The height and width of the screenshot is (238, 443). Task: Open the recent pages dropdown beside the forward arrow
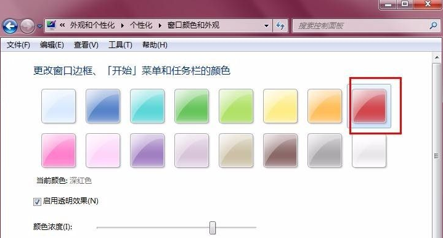39,27
